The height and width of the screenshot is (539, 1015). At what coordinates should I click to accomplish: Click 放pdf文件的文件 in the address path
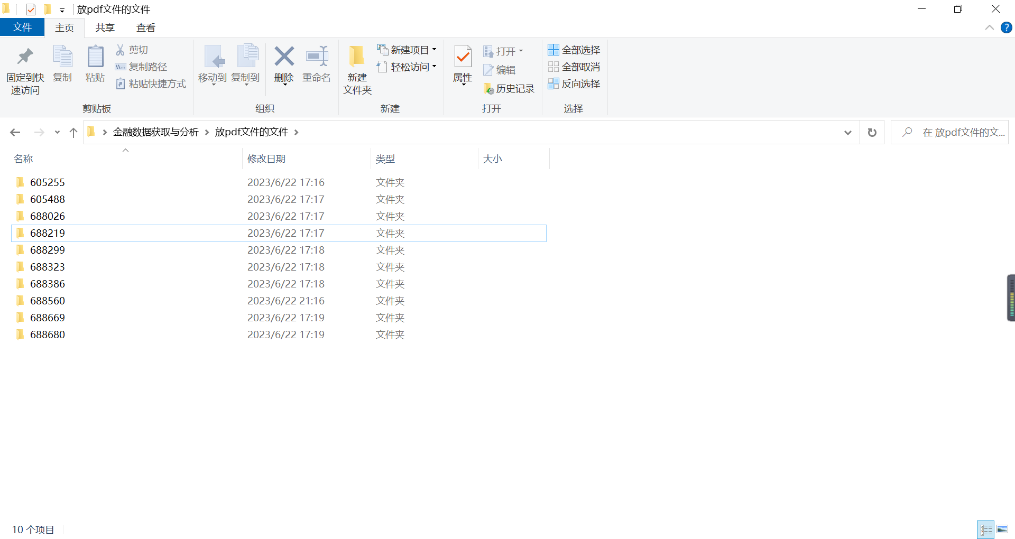(x=252, y=132)
